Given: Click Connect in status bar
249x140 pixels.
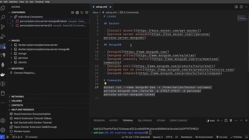Looking at the screenshot, I should pos(31,137).
